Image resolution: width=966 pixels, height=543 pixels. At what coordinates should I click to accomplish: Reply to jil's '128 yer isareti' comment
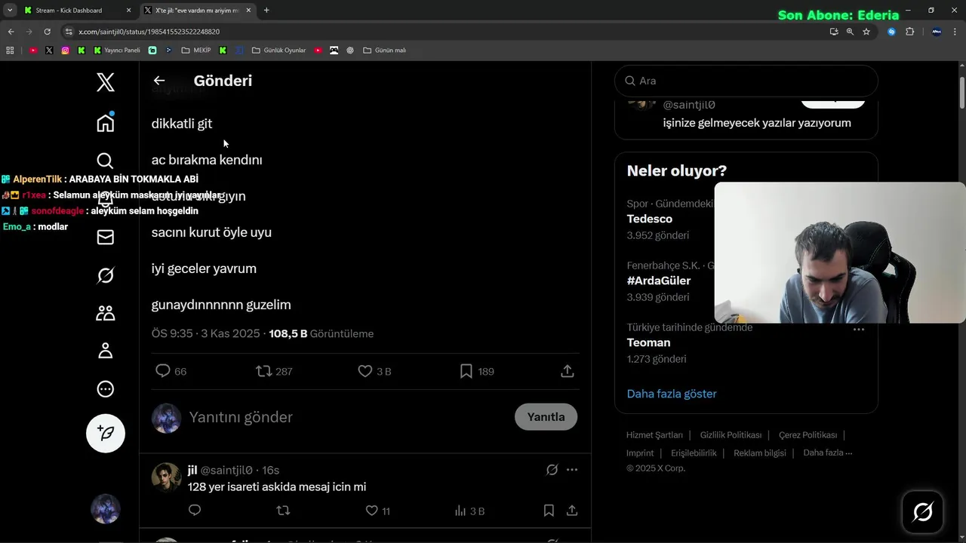tap(195, 511)
